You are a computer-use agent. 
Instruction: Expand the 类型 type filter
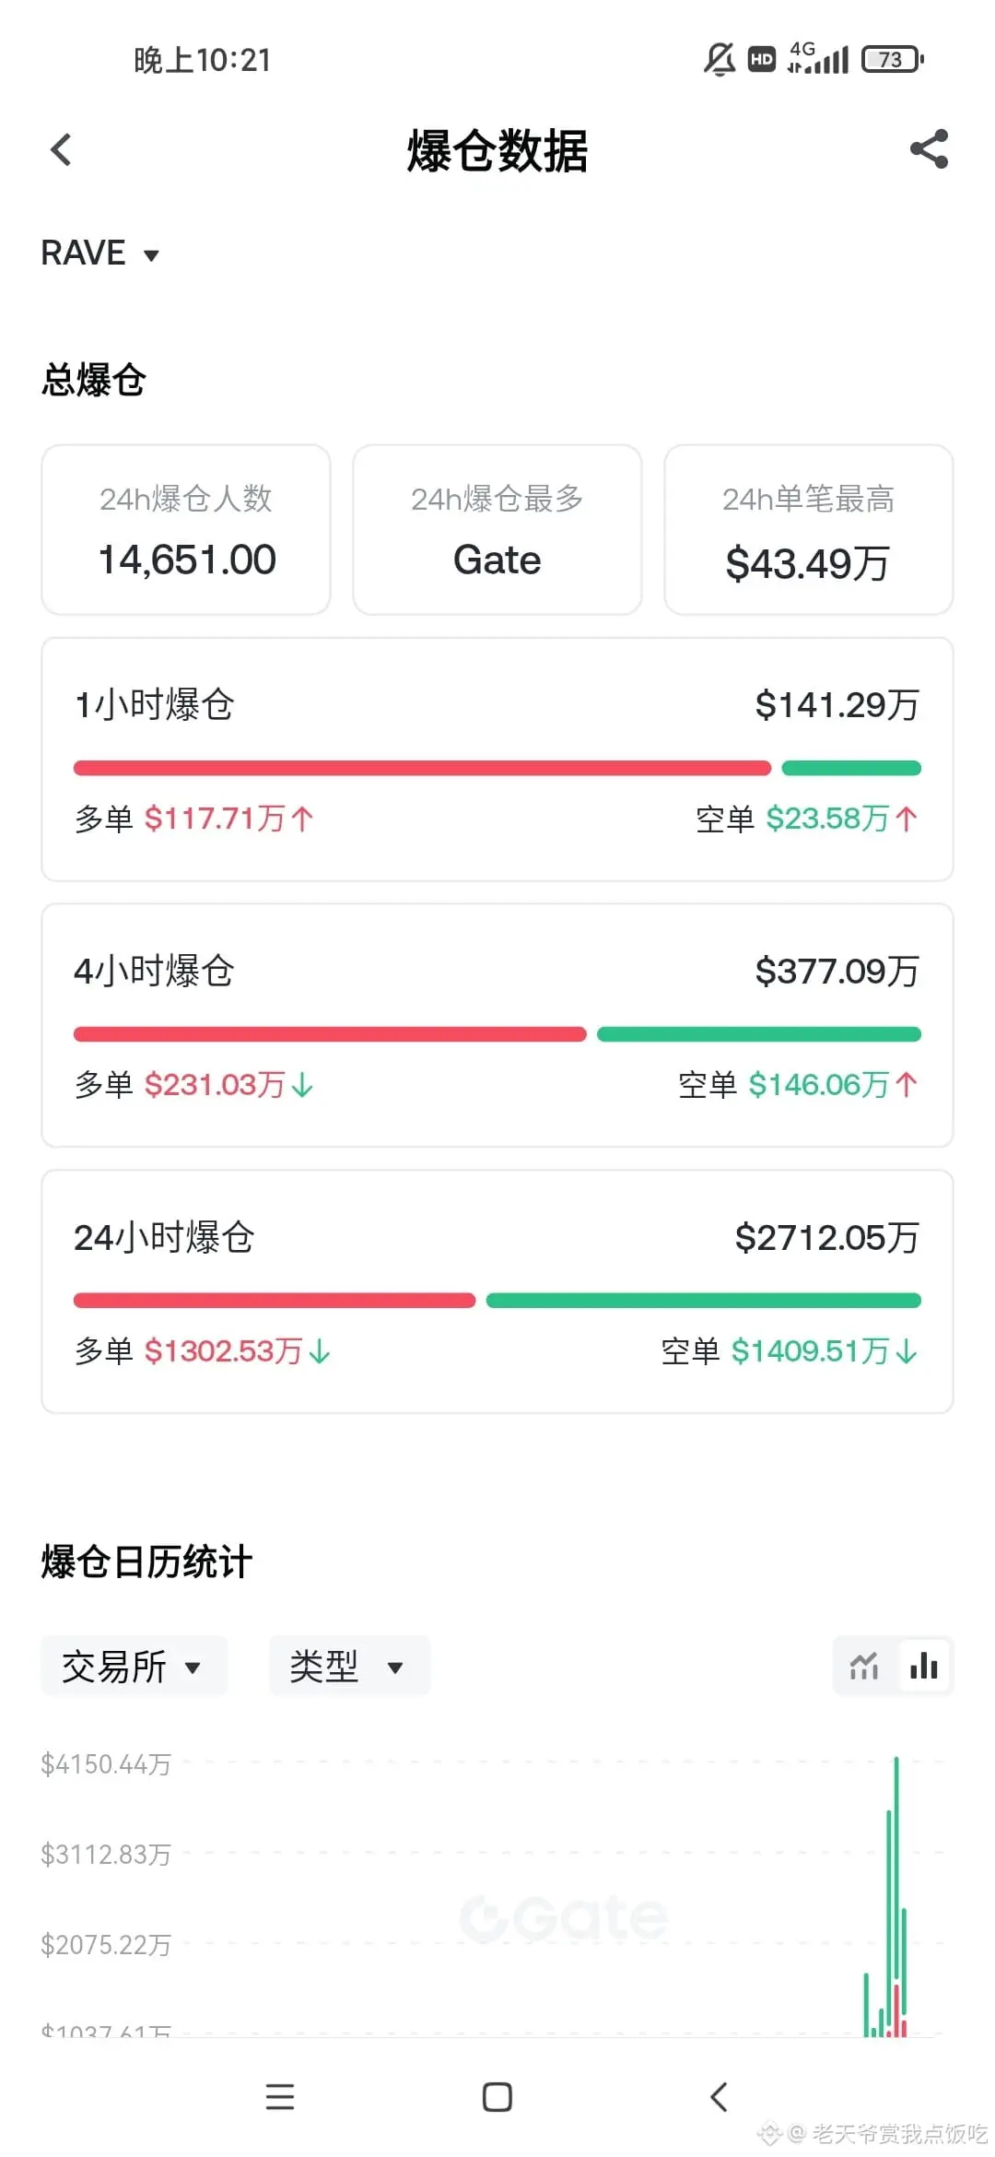[x=349, y=1666]
